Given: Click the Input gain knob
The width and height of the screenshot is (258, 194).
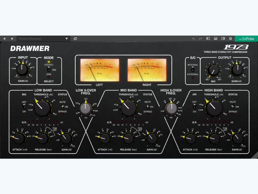Looking at the screenshot, I should (23, 70).
